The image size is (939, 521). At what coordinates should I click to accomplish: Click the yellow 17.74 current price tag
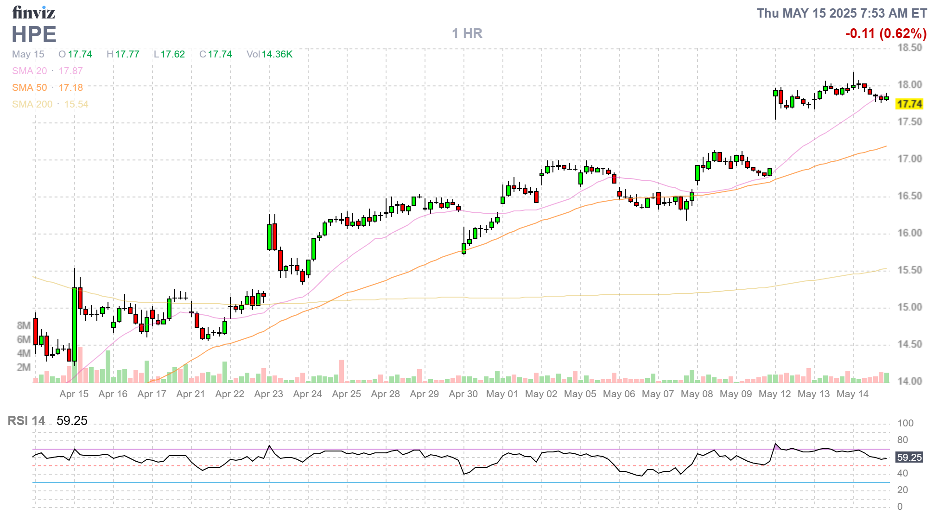coord(909,104)
